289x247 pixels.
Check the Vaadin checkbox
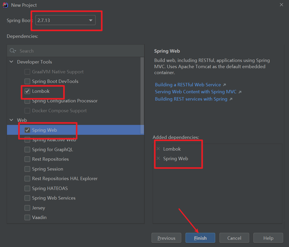[27, 217]
